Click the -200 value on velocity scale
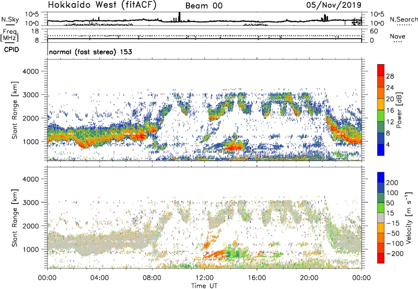 click(x=394, y=254)
